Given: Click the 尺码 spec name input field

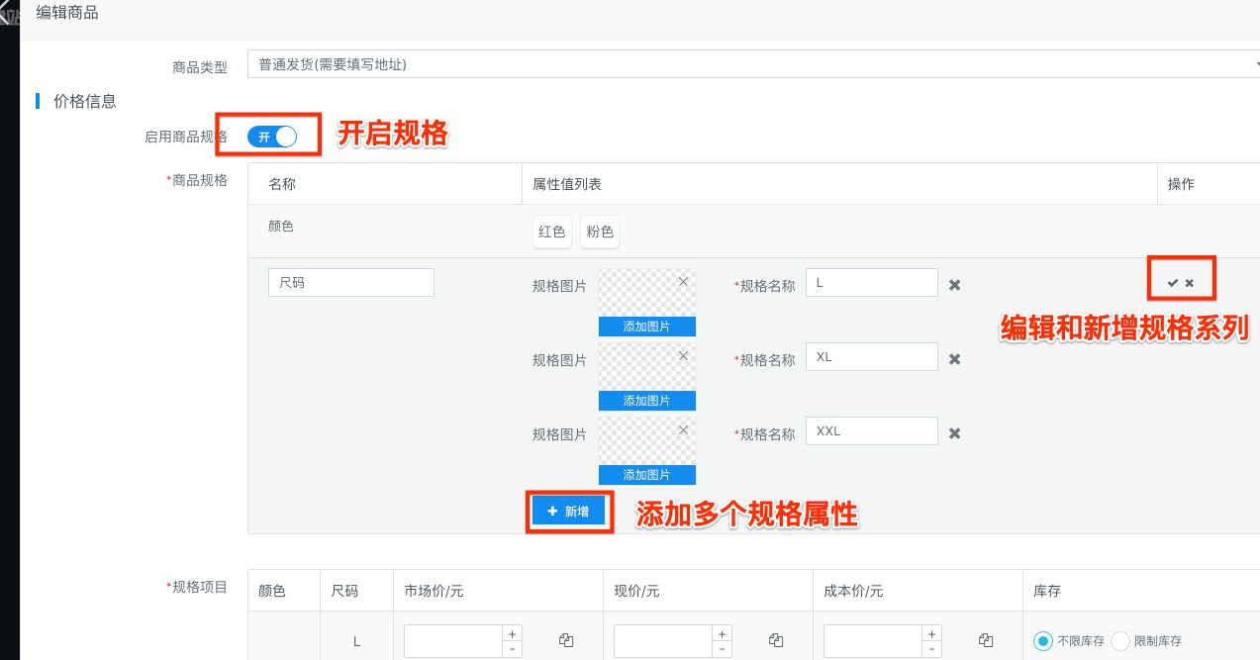Looking at the screenshot, I should 350,282.
